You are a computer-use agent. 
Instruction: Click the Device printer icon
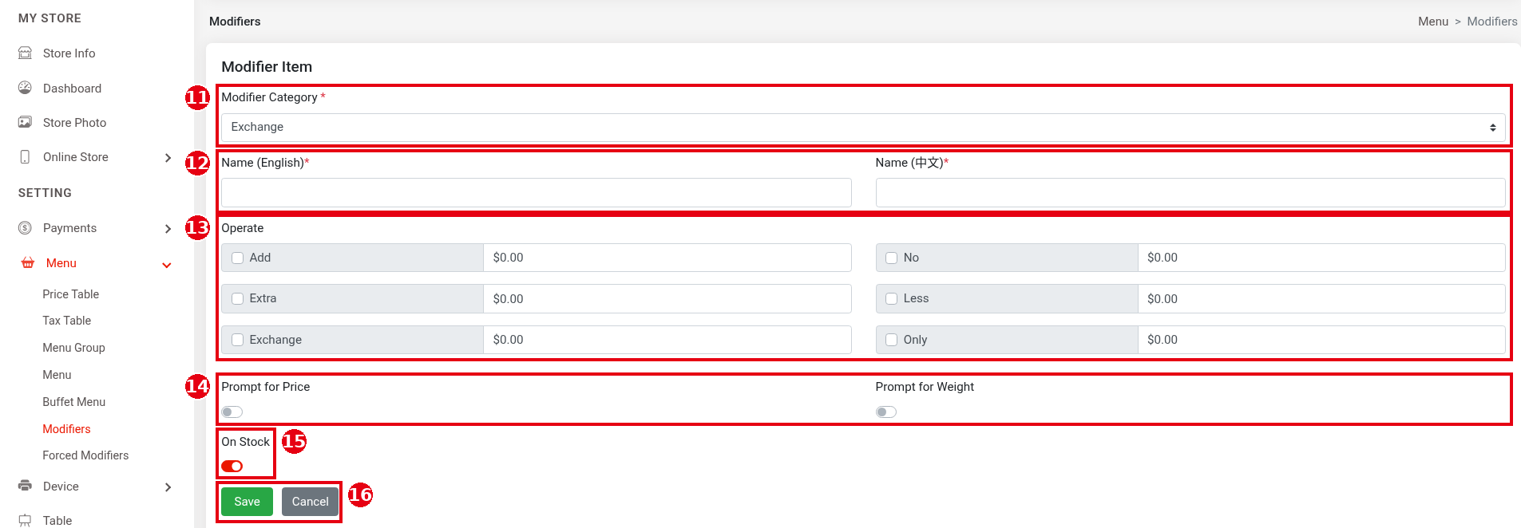pos(25,486)
